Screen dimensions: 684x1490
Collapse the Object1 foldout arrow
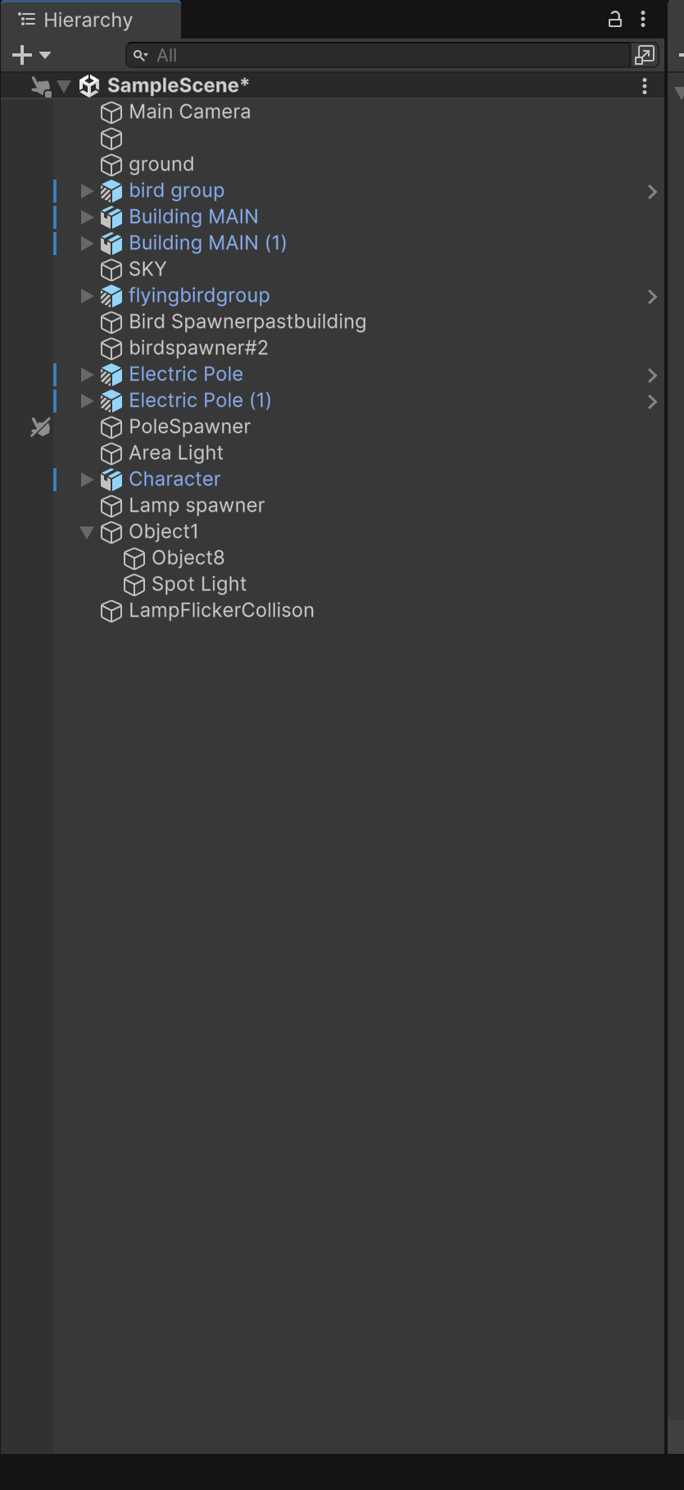(87, 532)
